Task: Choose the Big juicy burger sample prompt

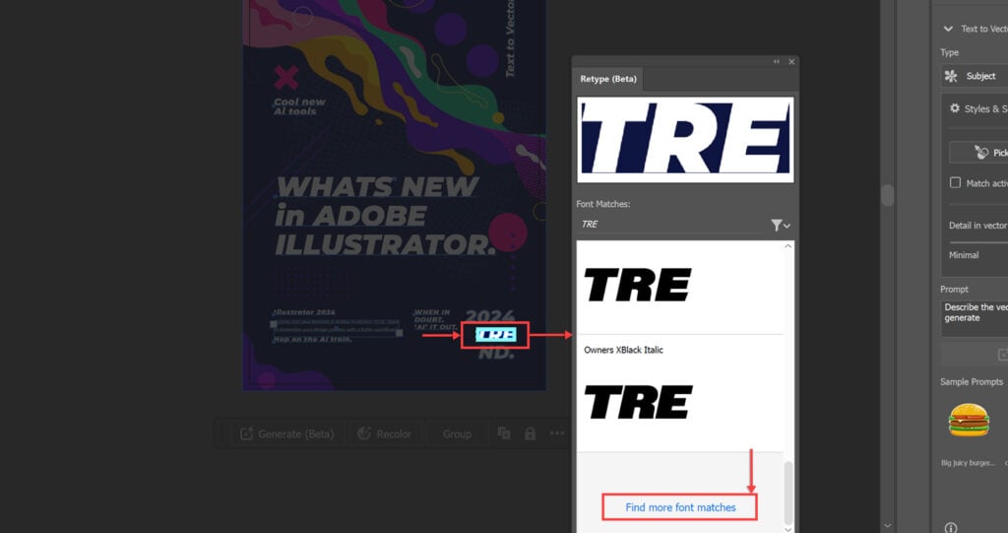Action: 969,421
